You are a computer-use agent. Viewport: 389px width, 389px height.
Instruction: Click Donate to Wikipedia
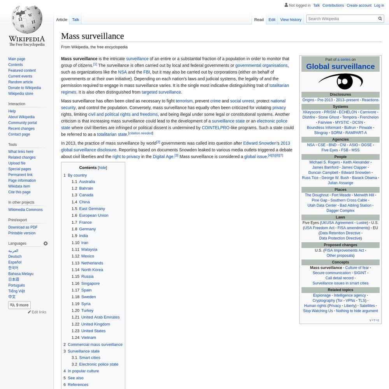[x=25, y=88]
